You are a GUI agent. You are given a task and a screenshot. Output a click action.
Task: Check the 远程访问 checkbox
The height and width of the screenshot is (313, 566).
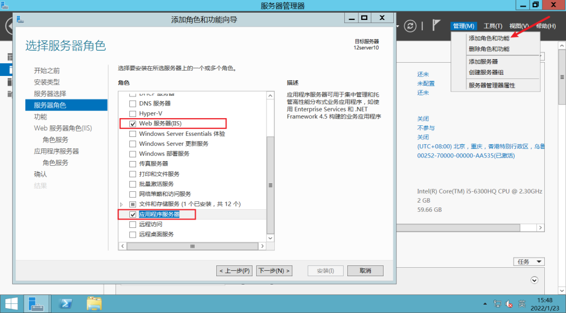(x=132, y=224)
